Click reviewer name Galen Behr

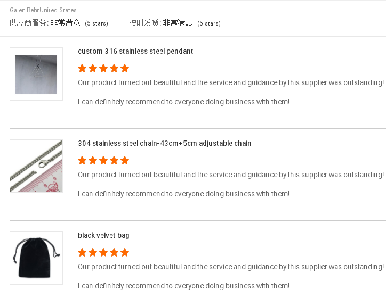(x=24, y=10)
